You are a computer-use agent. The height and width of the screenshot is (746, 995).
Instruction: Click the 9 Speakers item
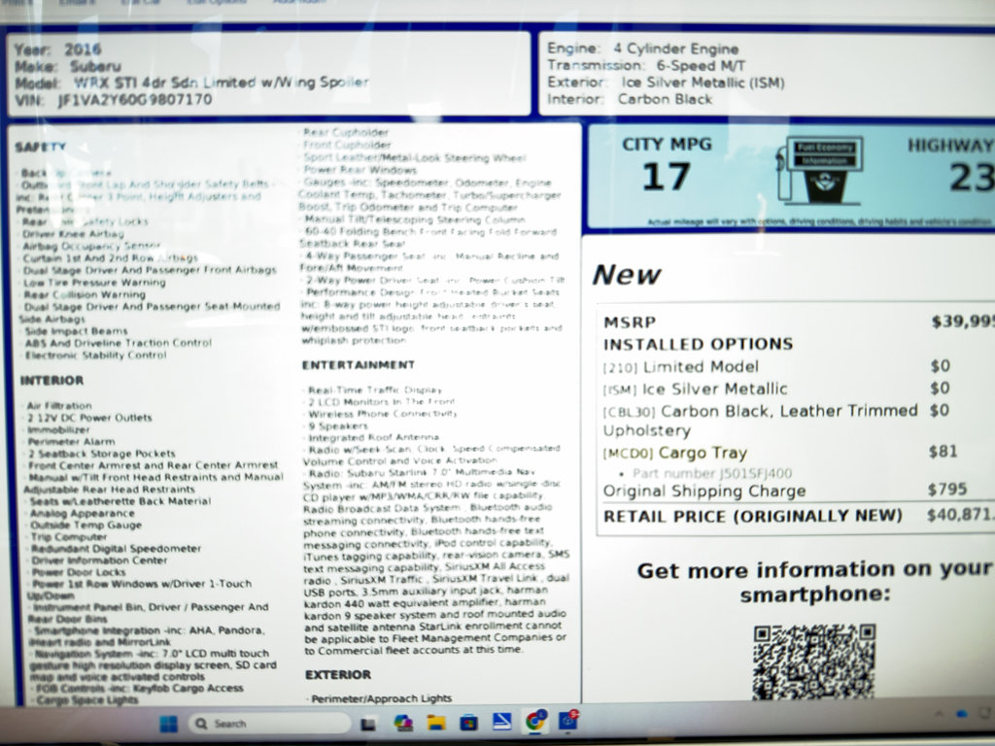(x=337, y=425)
